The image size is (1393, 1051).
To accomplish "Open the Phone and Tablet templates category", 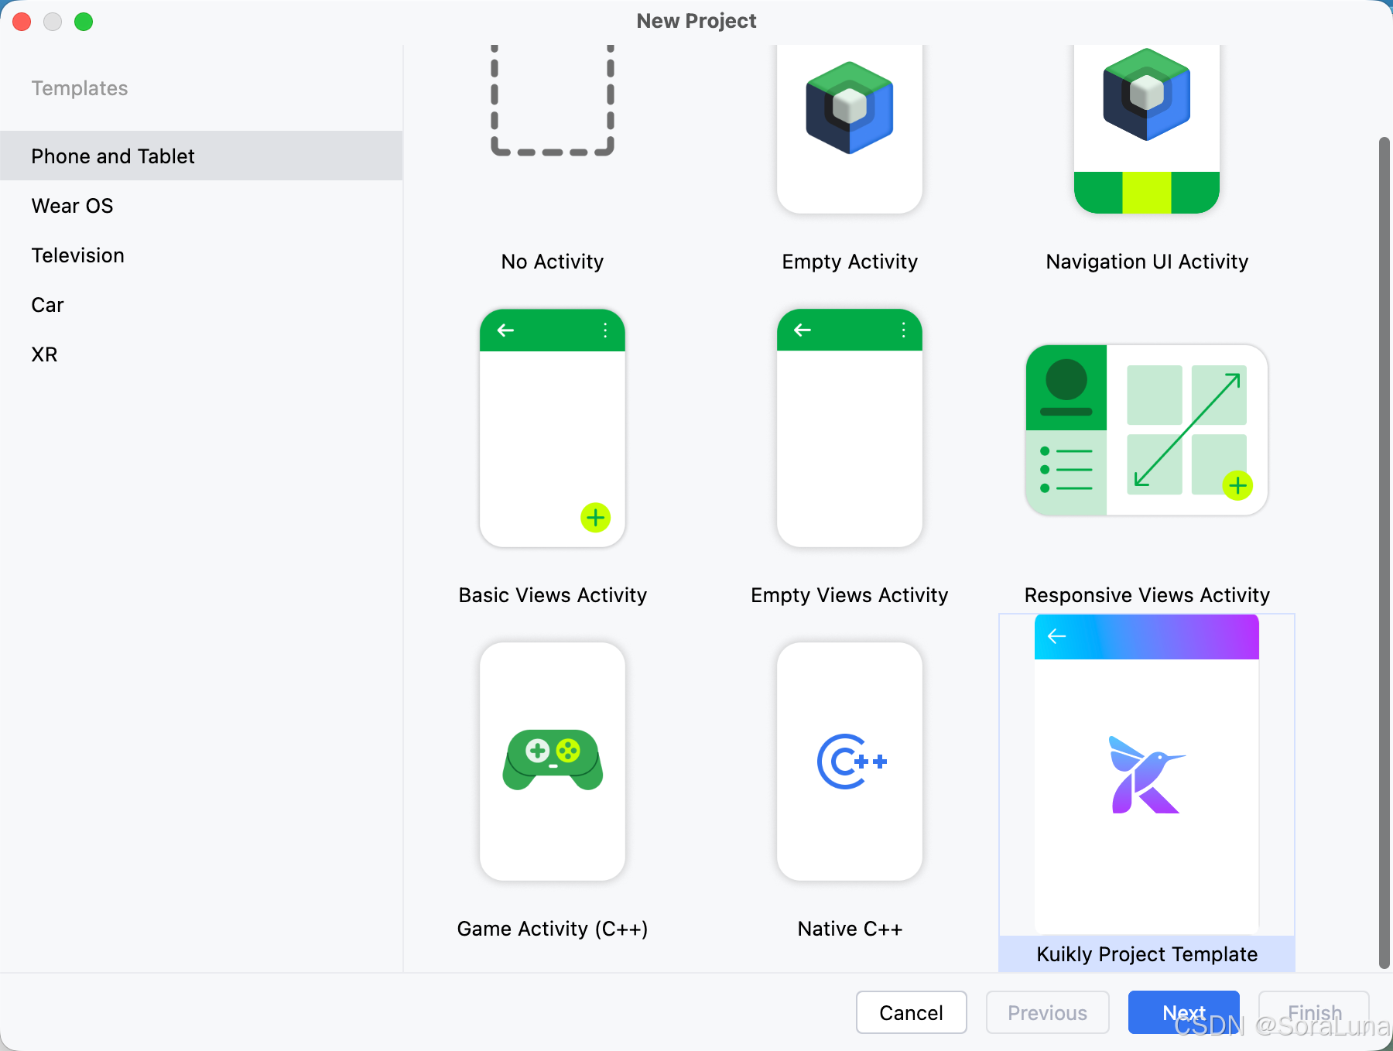I will click(201, 156).
